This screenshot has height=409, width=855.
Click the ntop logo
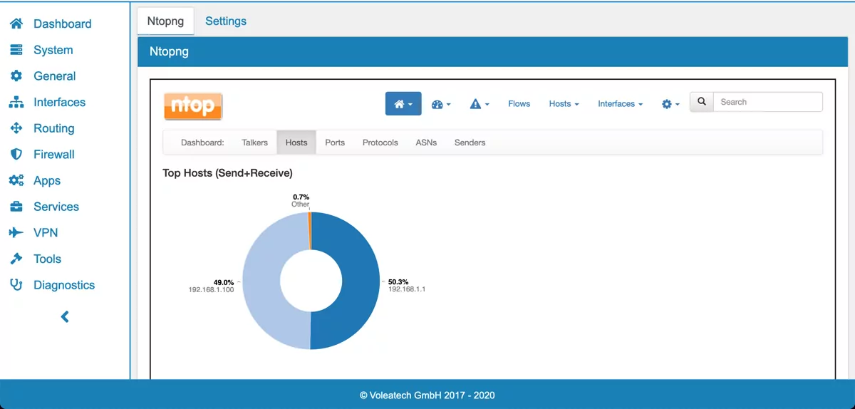[x=193, y=106]
